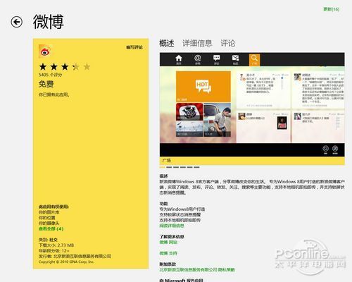The image size is (352, 282).
Task: Click the 5405 个评分 ratings count
Action: 51,75
